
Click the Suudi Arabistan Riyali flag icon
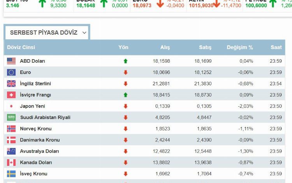(11, 117)
